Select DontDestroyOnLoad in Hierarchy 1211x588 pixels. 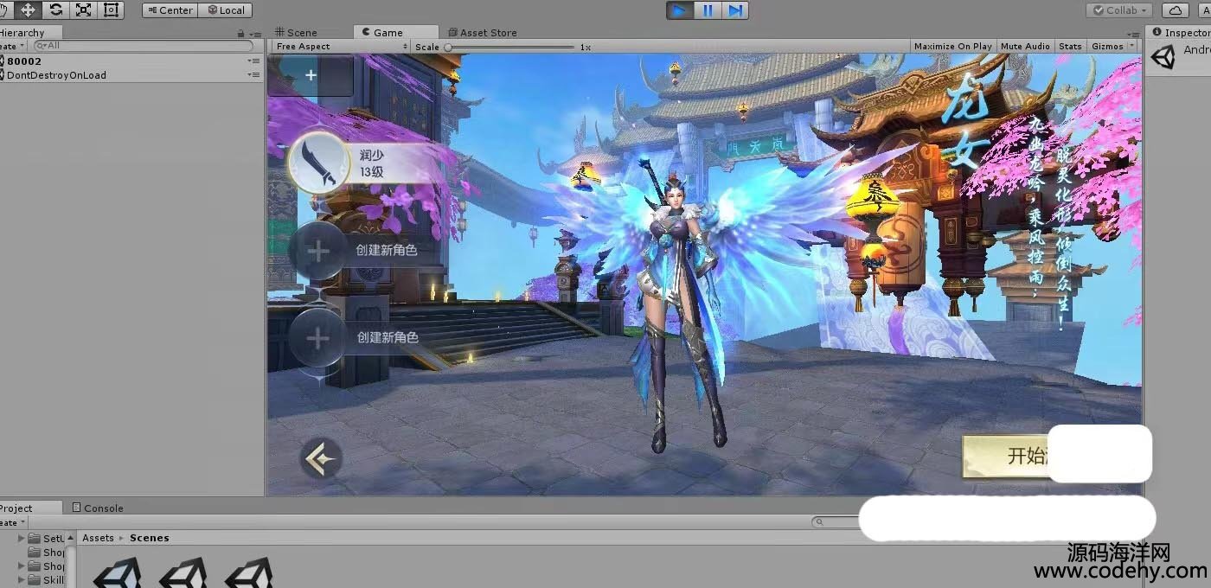pos(130,75)
